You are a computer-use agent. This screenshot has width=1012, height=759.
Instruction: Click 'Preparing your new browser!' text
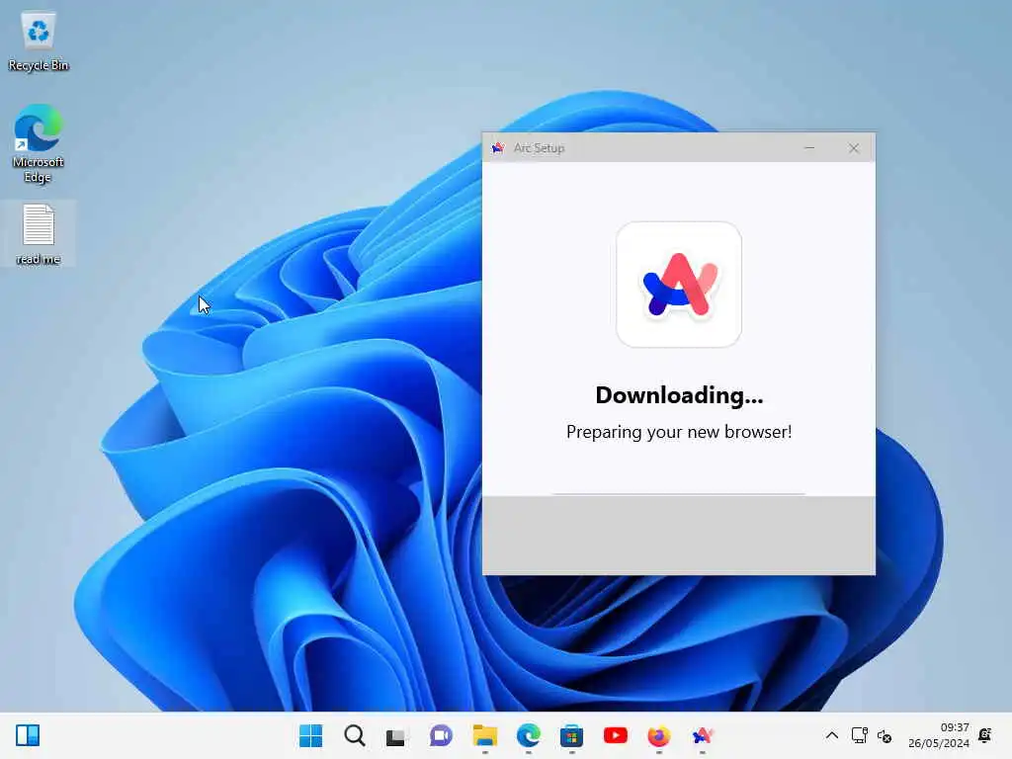pos(679,432)
